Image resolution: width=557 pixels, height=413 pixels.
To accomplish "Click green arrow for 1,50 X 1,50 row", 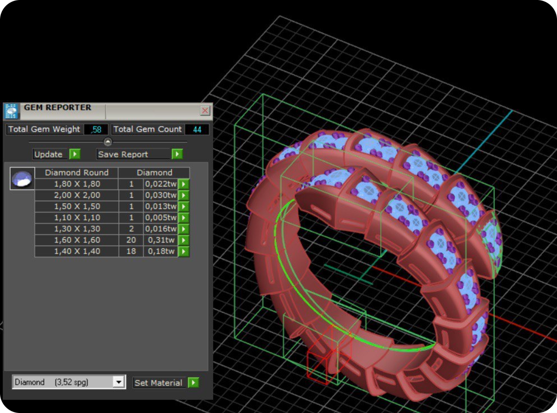I will [184, 206].
